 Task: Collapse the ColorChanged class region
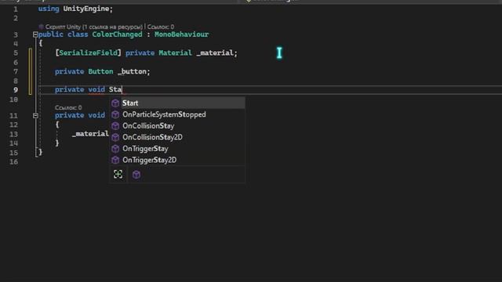point(35,34)
